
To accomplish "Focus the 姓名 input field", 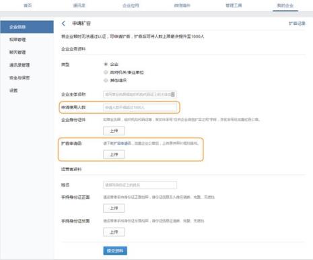I will (x=140, y=185).
